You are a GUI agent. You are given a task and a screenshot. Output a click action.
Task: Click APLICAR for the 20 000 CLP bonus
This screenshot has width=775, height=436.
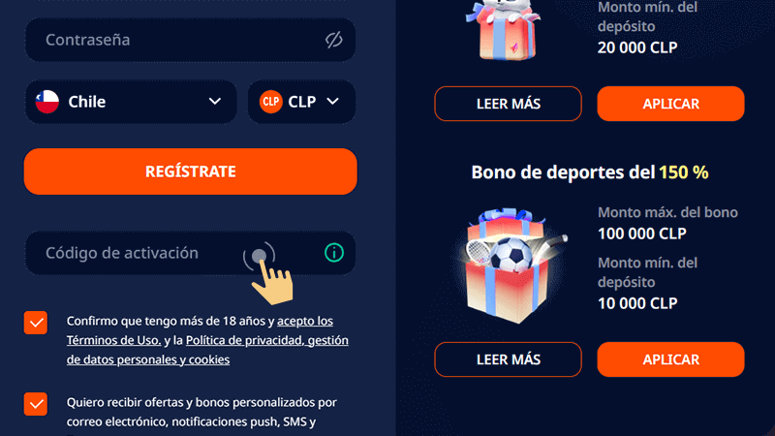670,104
